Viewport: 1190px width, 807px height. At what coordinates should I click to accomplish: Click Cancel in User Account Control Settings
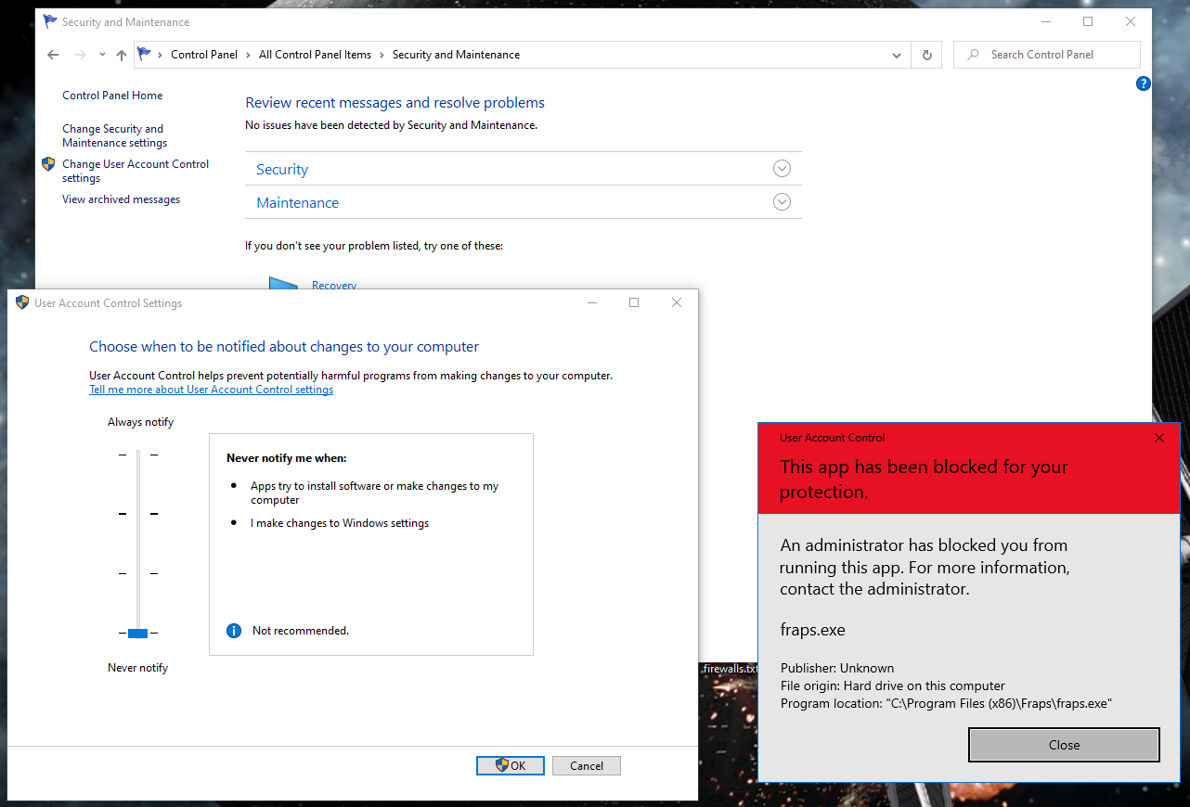coord(586,765)
